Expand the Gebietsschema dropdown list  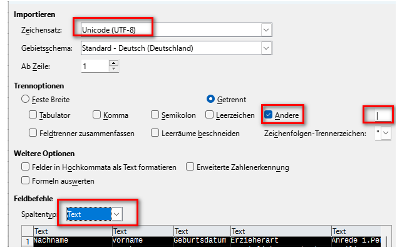coord(267,48)
